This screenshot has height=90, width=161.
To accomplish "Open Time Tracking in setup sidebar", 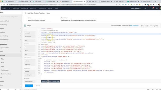I will [3, 25].
